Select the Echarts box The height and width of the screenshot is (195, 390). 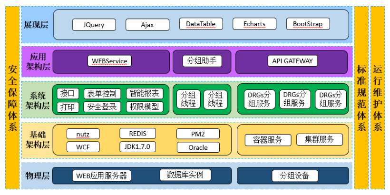(x=254, y=24)
